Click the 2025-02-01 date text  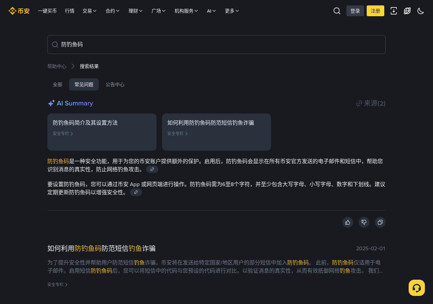click(x=371, y=249)
